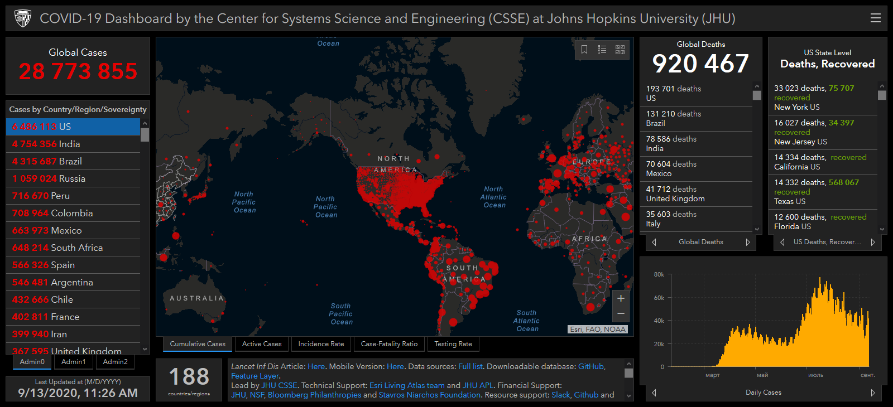Open the Lancet article Here link
893x407 pixels.
[x=316, y=366]
